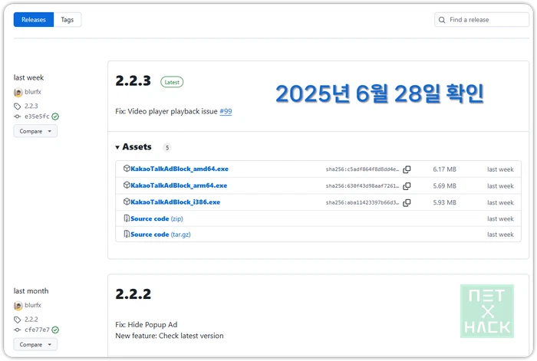The height and width of the screenshot is (361, 537).
Task: Switch to the Releases tab
Action: point(34,19)
